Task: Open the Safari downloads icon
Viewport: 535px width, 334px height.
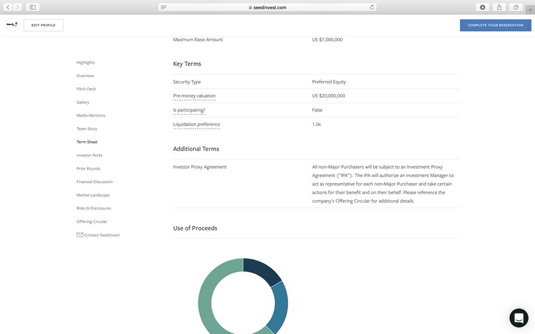Action: coord(483,7)
